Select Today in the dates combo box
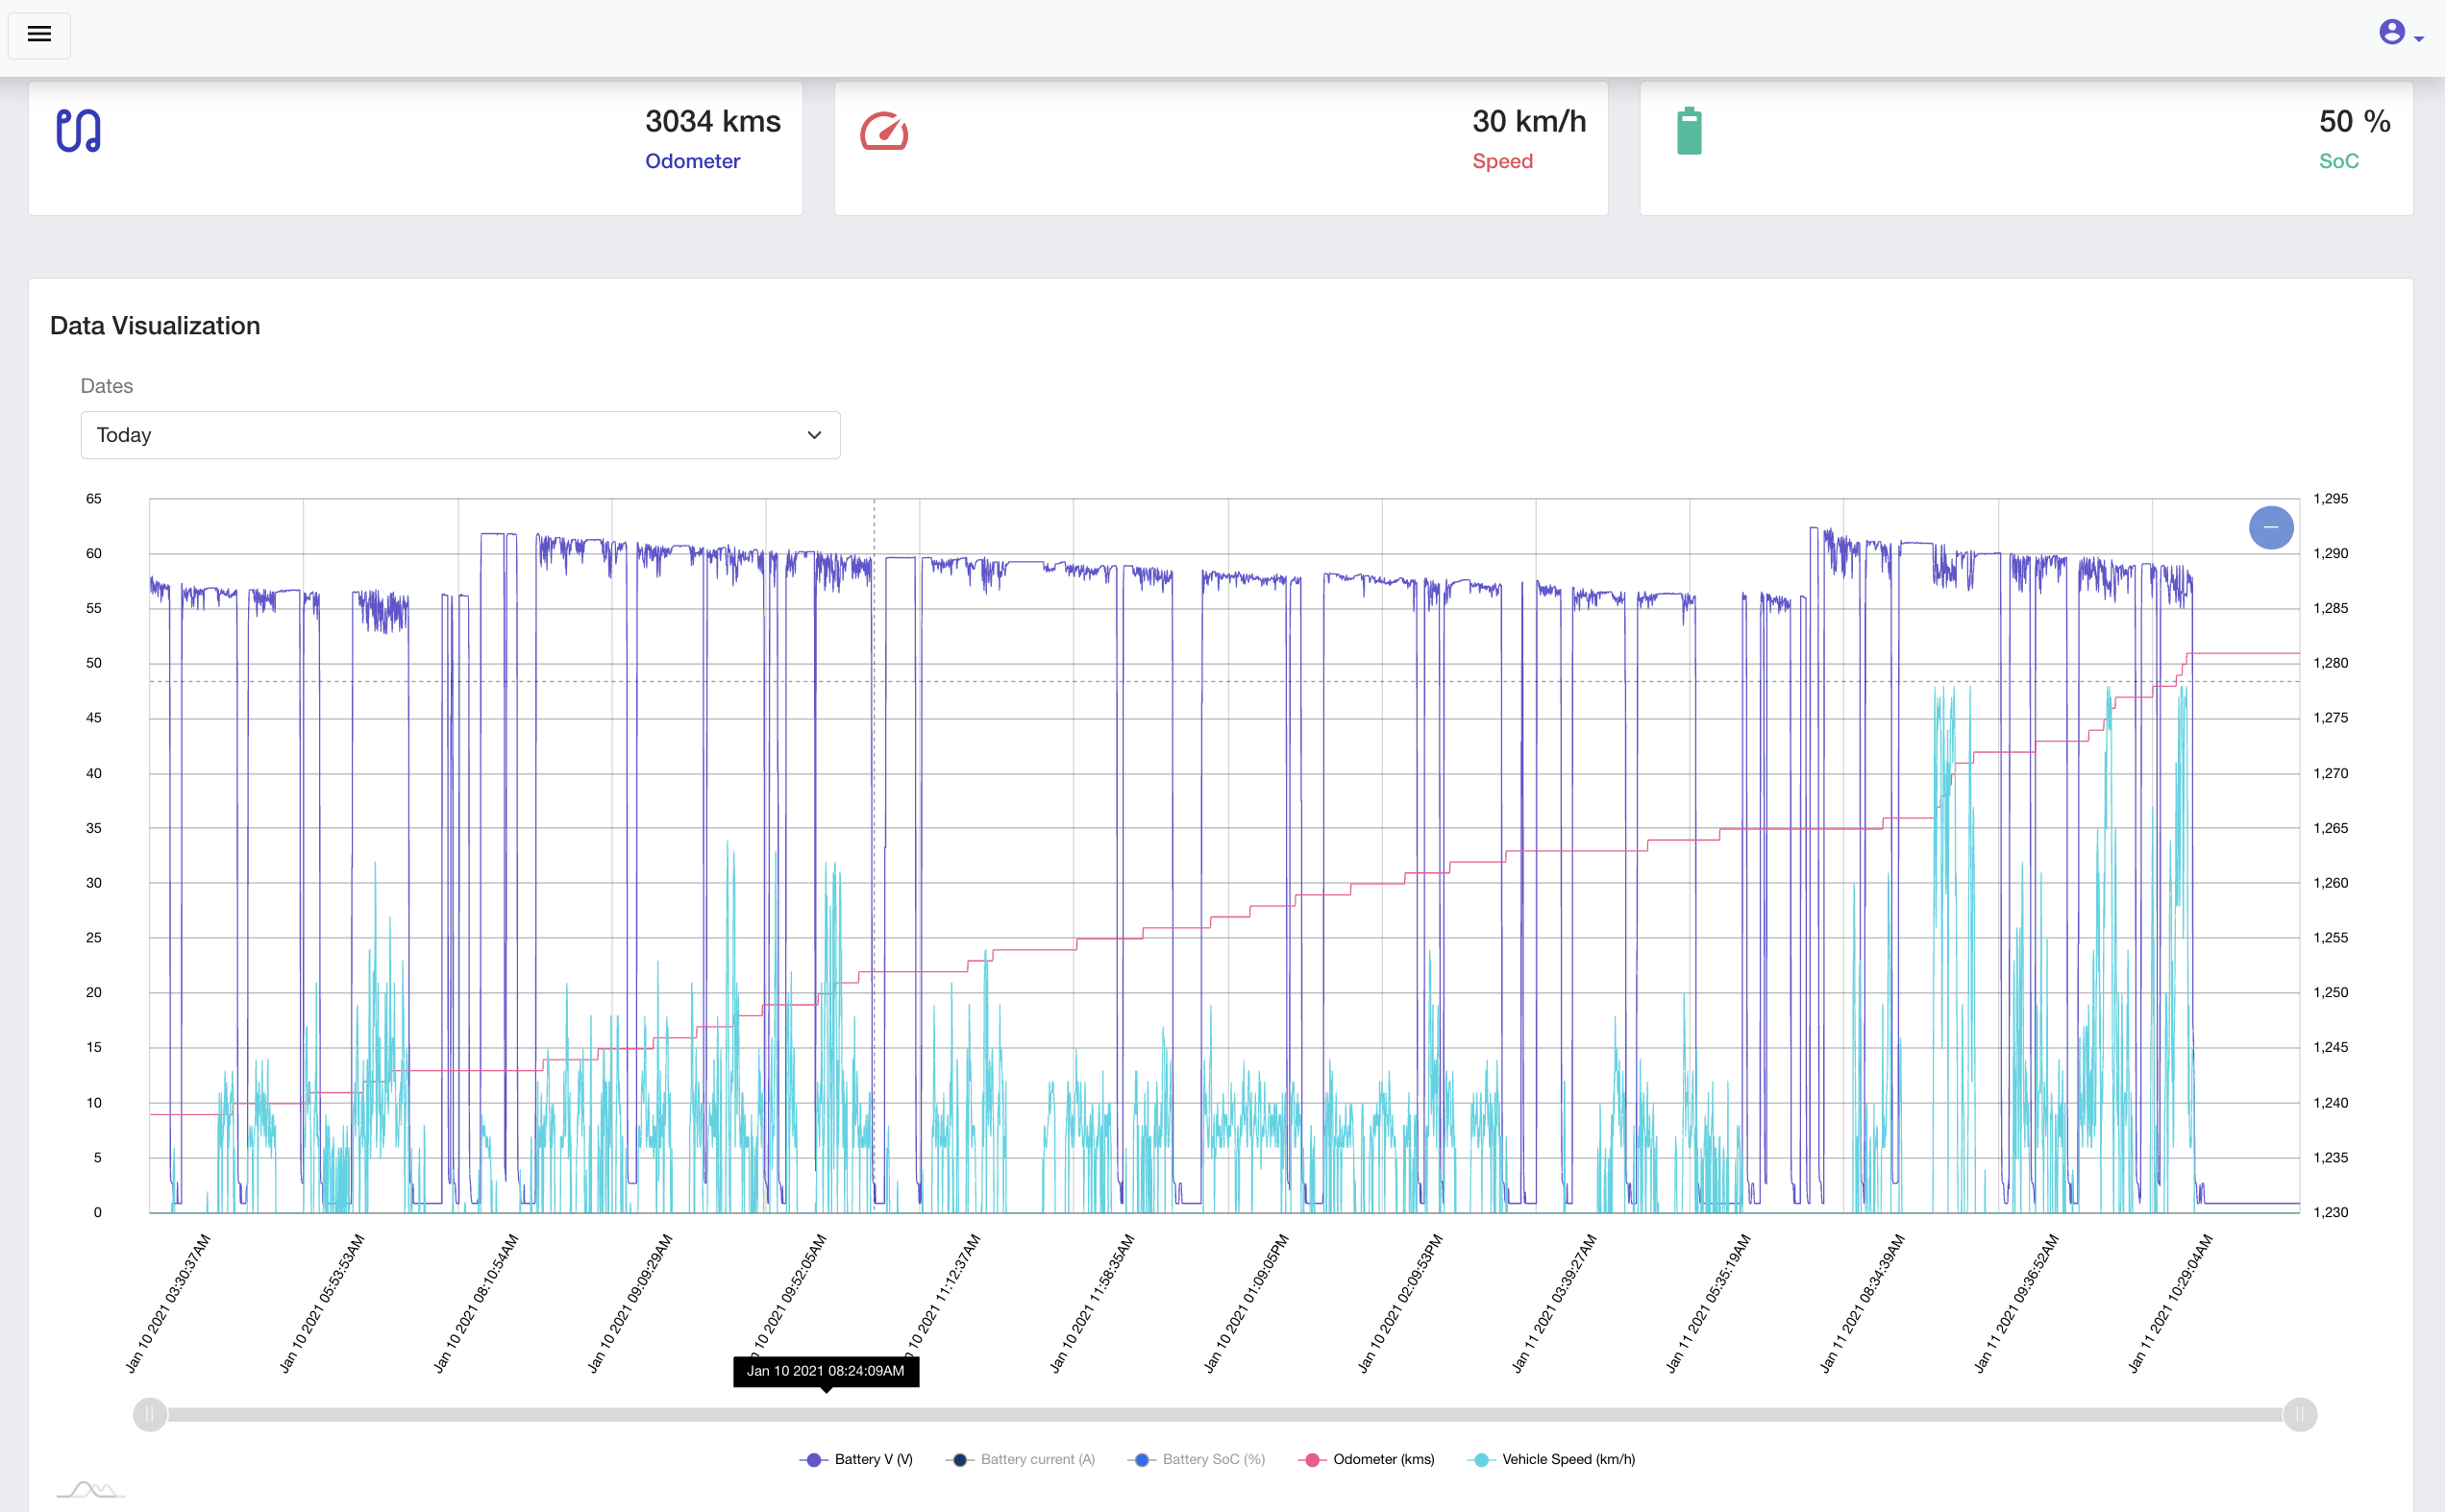2445x1512 pixels. [x=459, y=435]
